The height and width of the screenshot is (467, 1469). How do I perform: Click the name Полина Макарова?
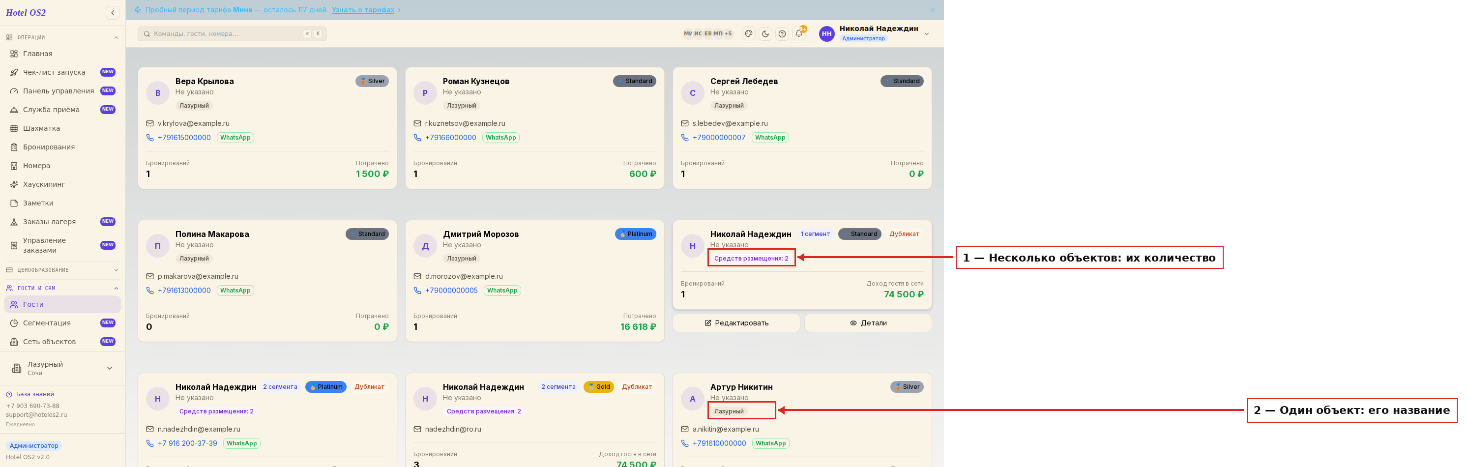[212, 234]
